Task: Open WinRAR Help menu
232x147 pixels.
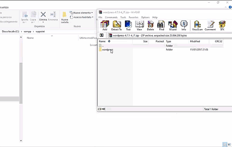Action: coord(155,17)
